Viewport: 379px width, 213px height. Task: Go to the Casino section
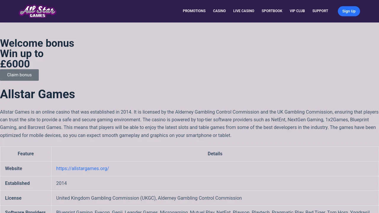click(x=219, y=11)
